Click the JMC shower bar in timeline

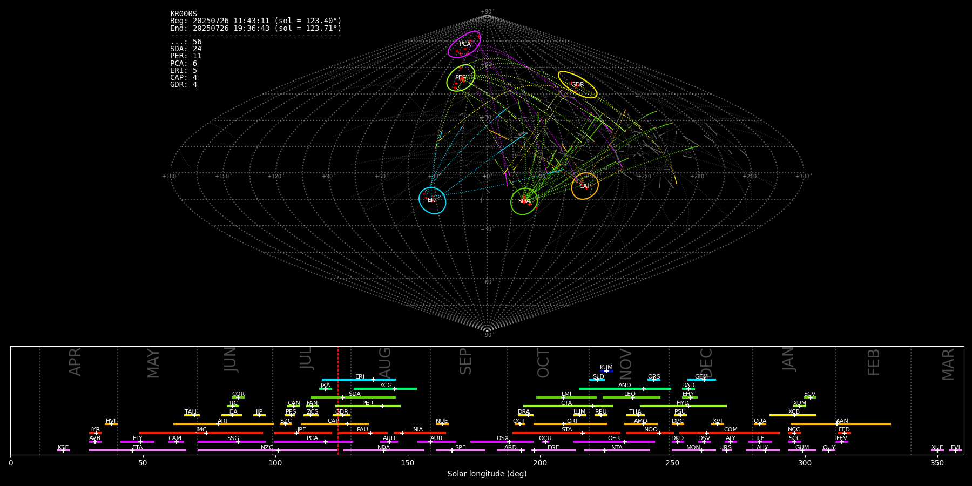201,433
